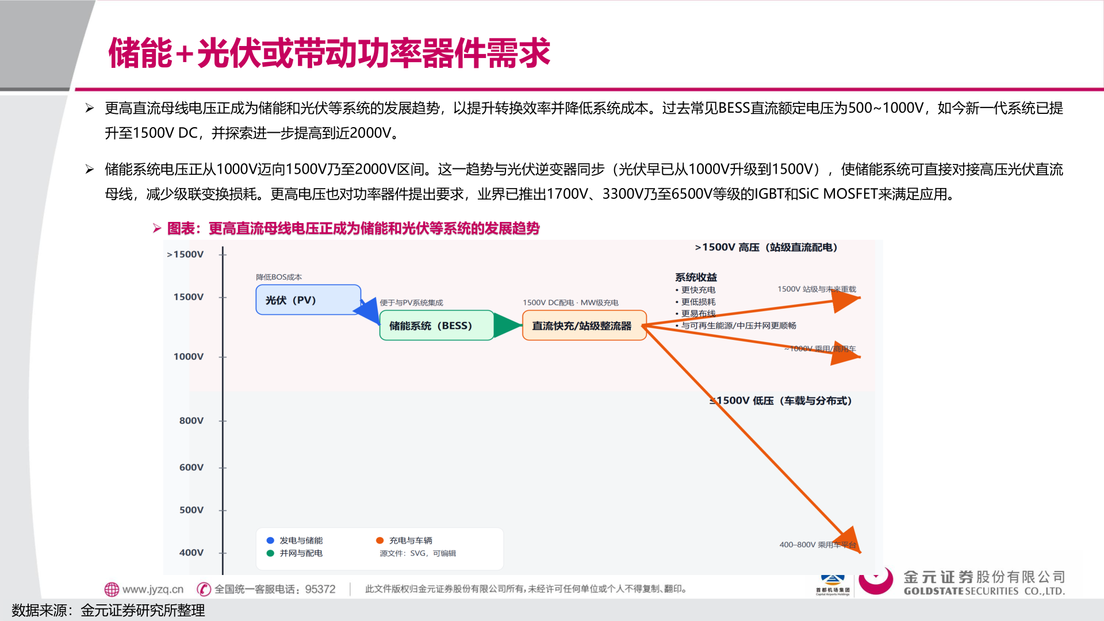Switch to the >1500V 高压 section header
1104x621 pixels.
[765, 248]
